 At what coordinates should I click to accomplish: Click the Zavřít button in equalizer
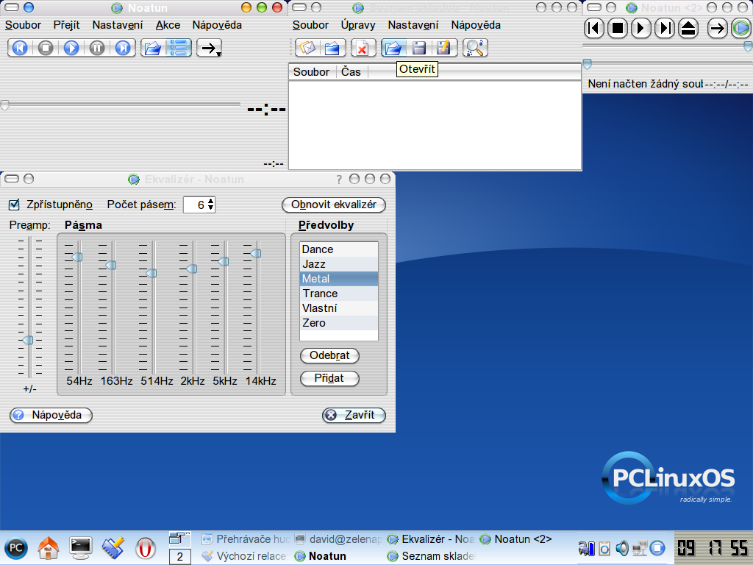(354, 415)
